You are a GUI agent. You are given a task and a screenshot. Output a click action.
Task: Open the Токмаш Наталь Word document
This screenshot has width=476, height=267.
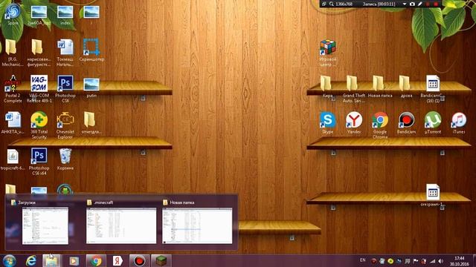pyautogui.click(x=65, y=47)
